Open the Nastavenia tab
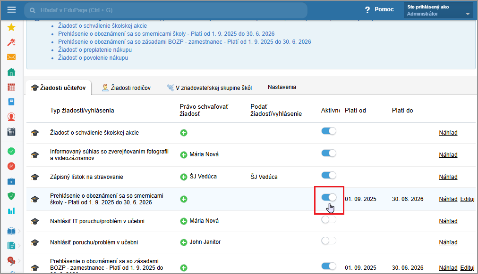The height and width of the screenshot is (274, 478). 282,87
